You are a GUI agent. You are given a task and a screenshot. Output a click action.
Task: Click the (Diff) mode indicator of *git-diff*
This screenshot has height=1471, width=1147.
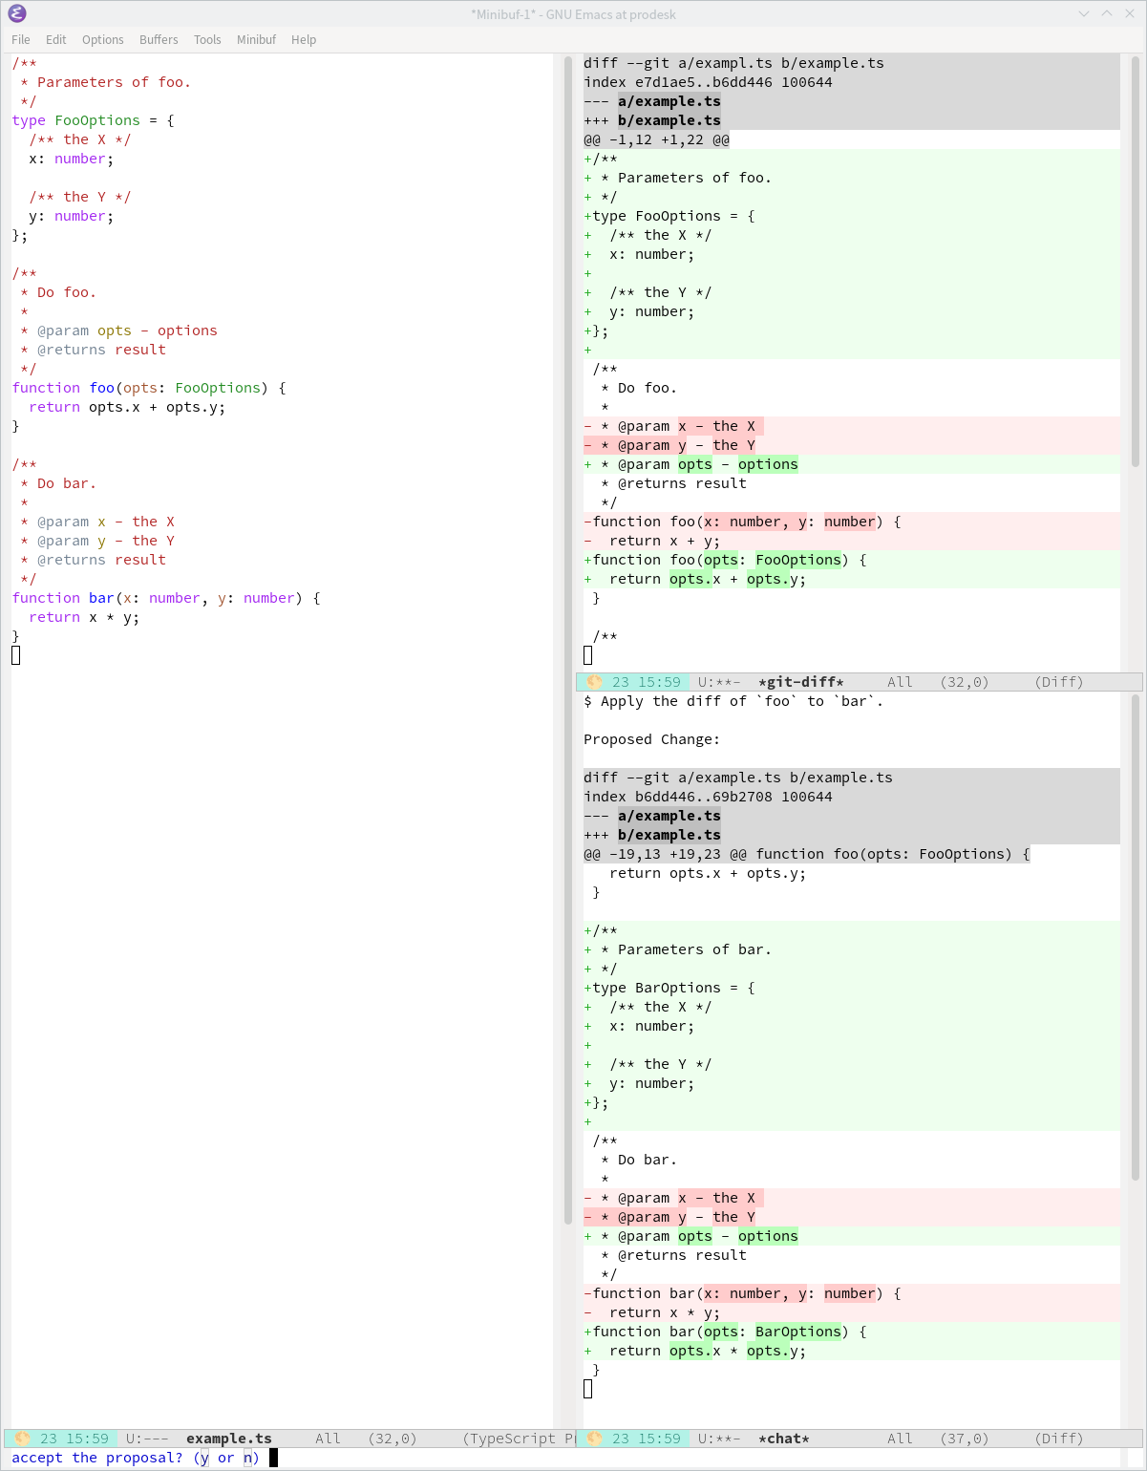point(1059,682)
